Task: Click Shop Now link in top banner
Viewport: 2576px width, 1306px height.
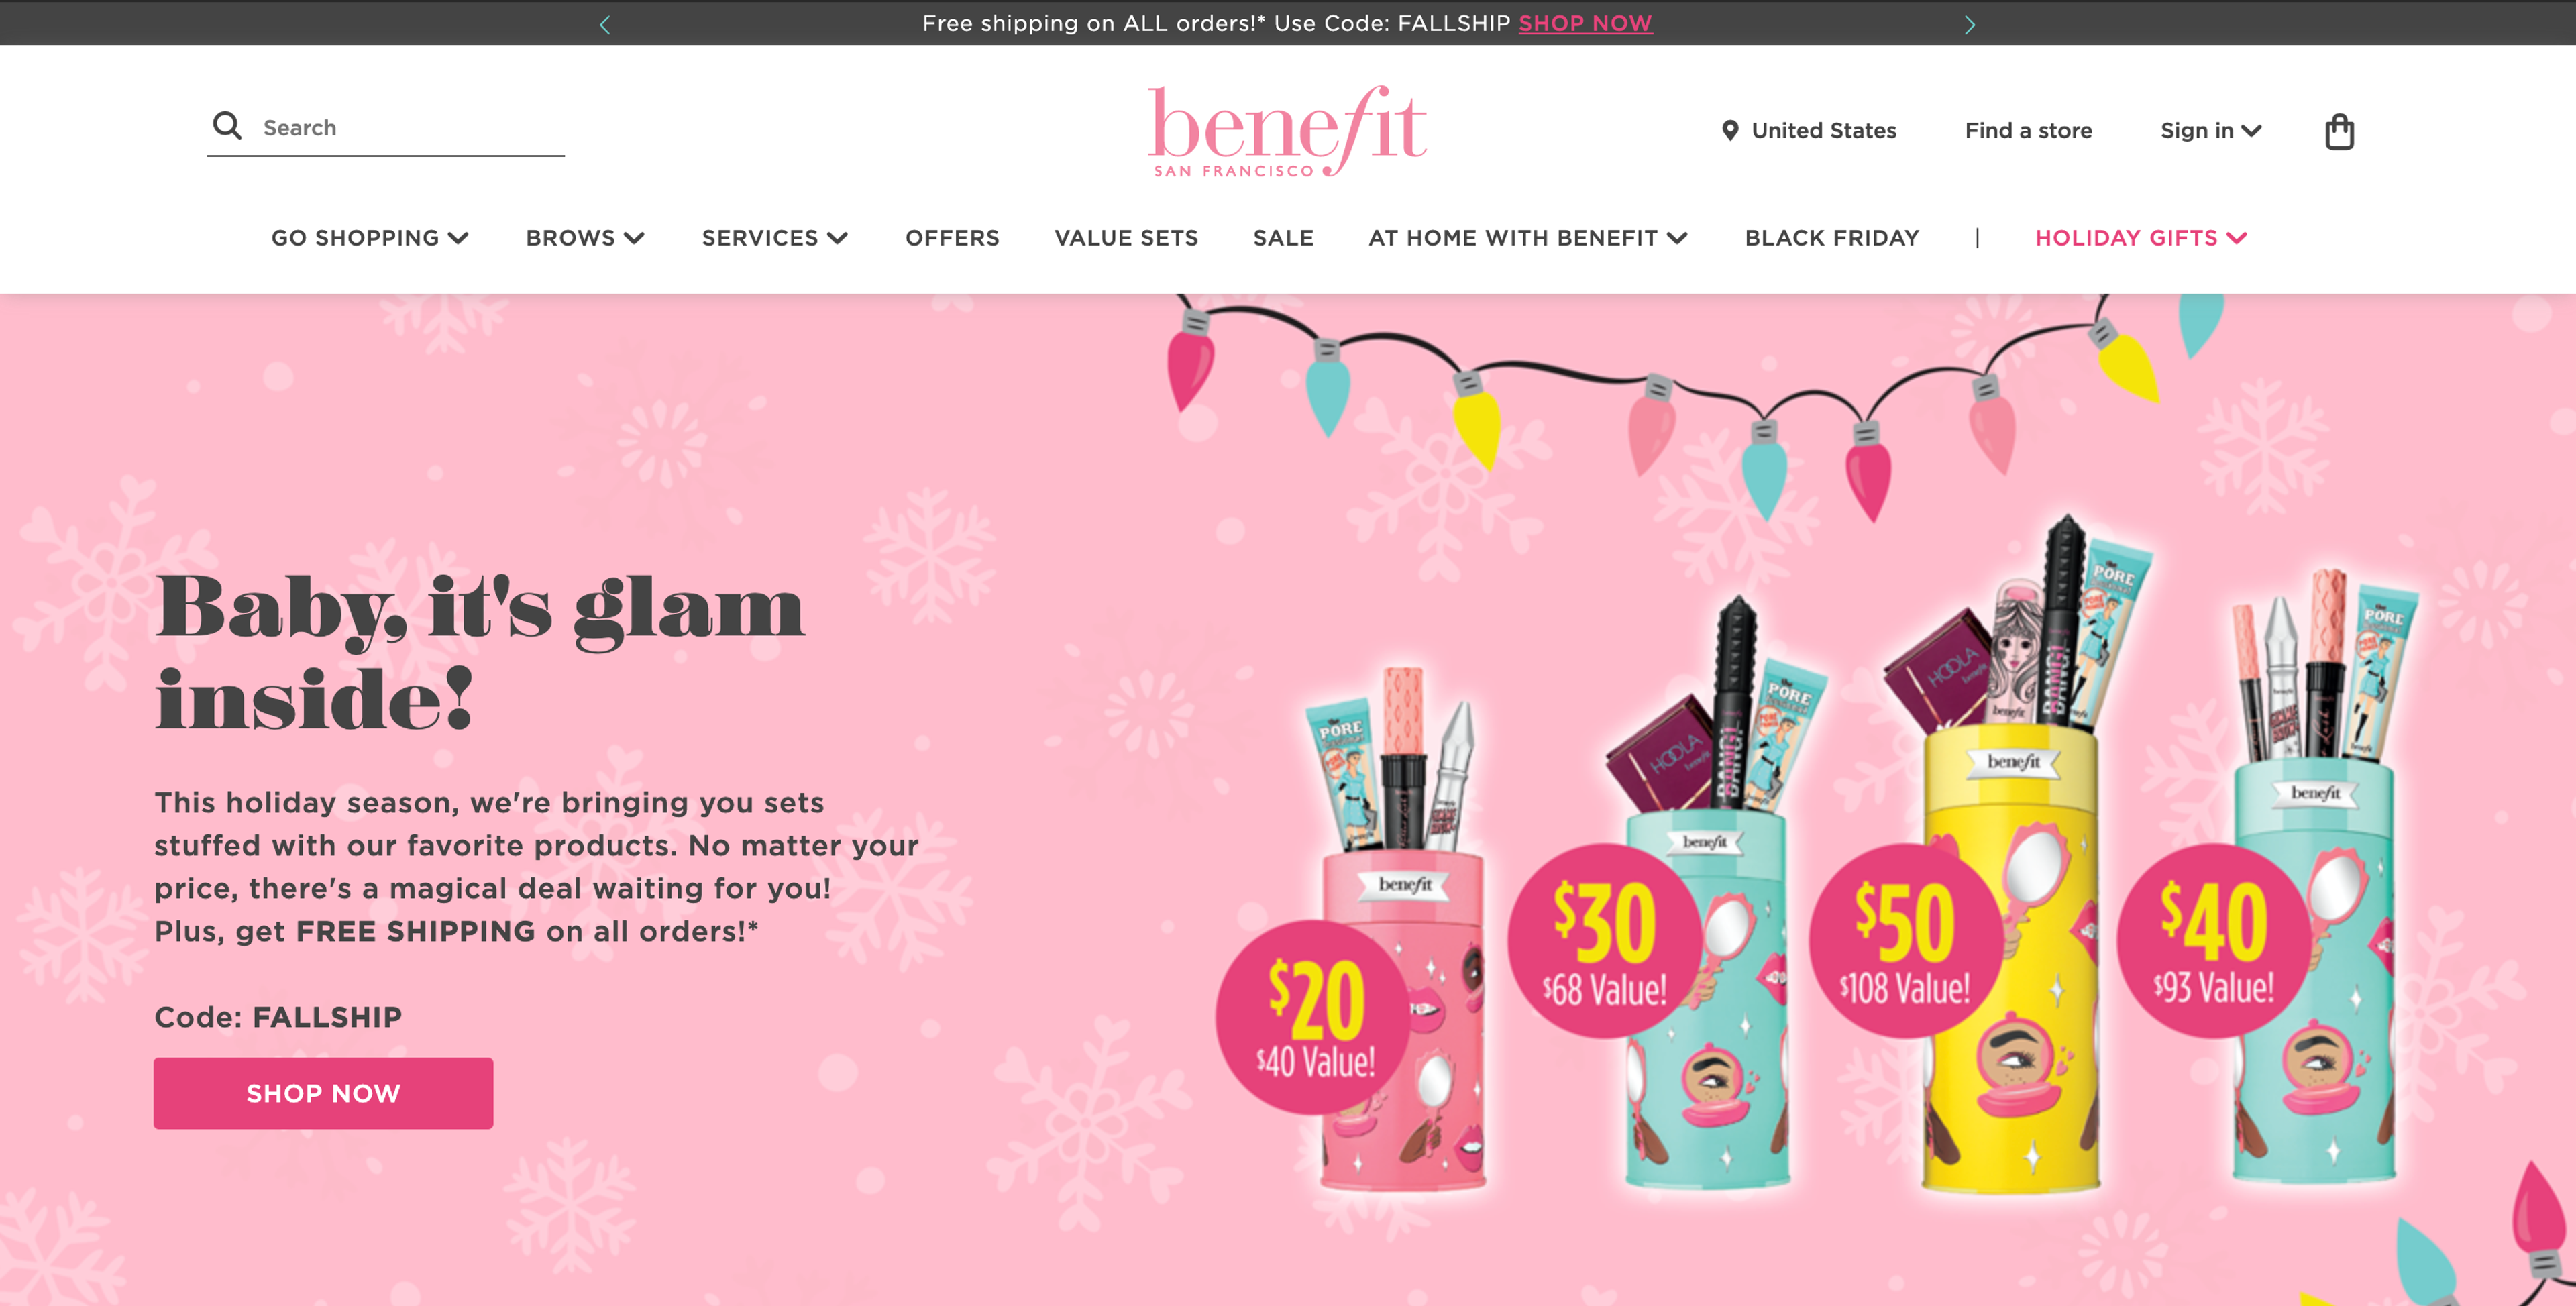Action: point(1585,23)
